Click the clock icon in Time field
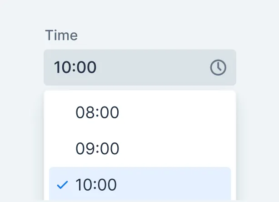Viewport: 279px width, 202px height. (x=218, y=67)
